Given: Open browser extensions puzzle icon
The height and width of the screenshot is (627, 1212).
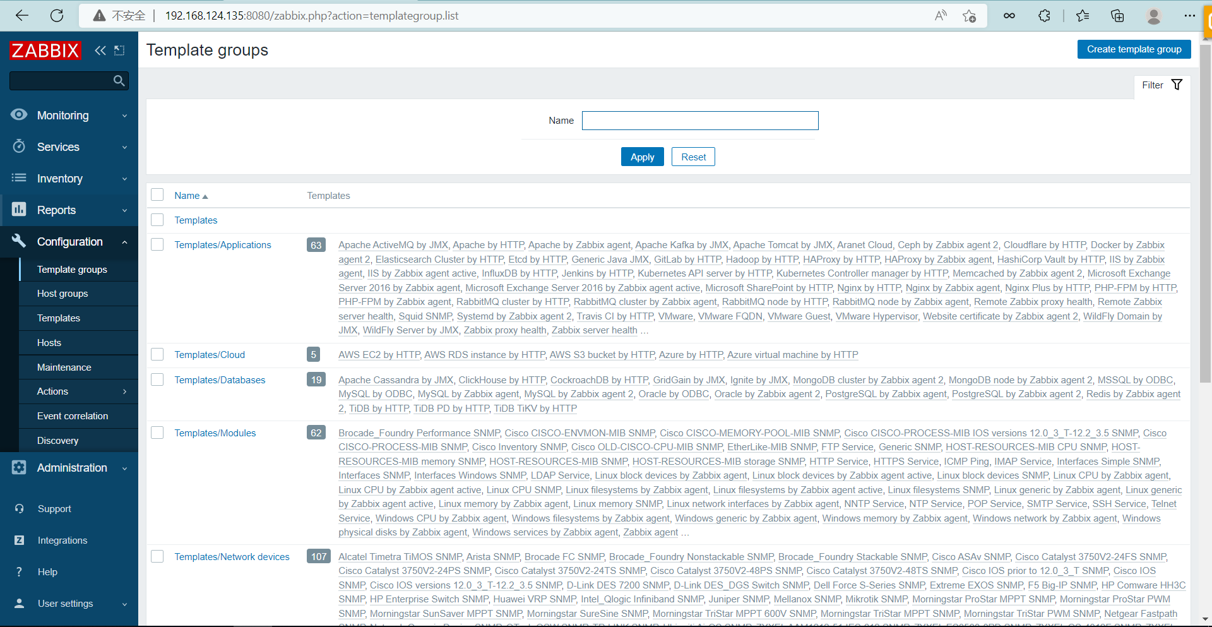Looking at the screenshot, I should click(x=1044, y=16).
